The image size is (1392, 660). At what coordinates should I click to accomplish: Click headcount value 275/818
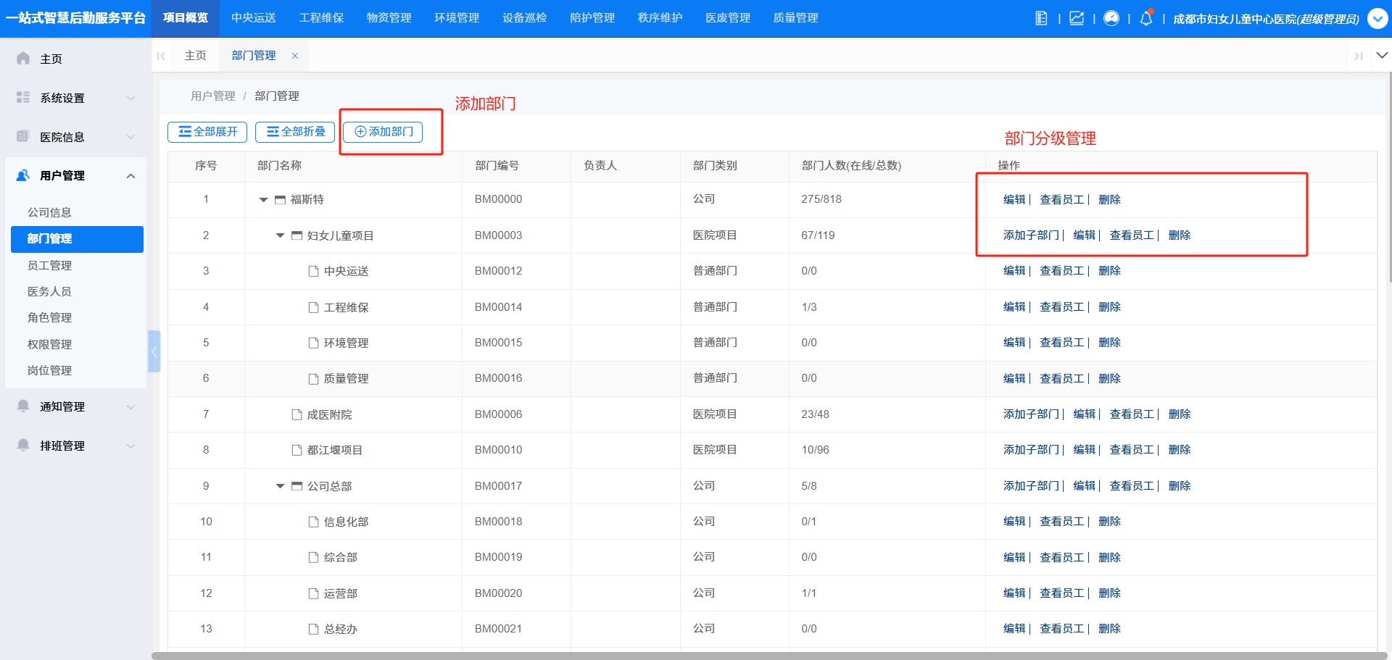(x=821, y=199)
